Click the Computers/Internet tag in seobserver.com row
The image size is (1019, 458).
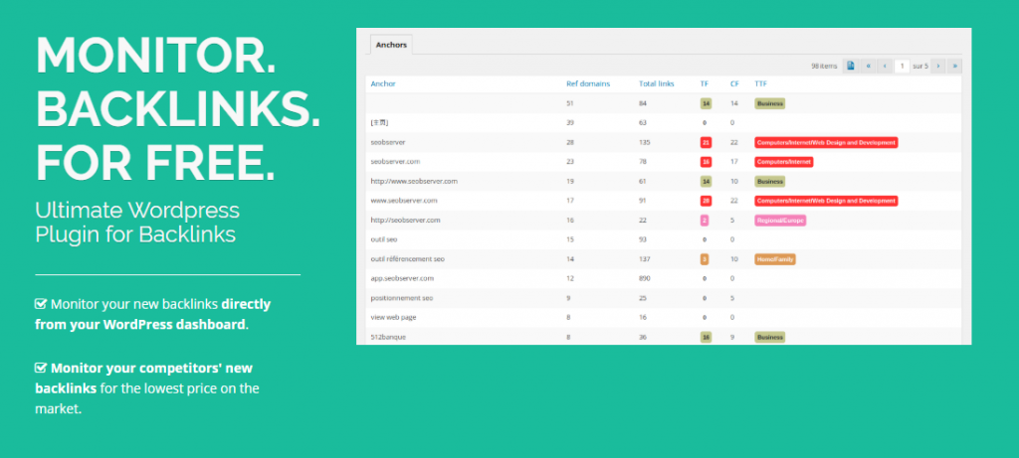[x=784, y=162]
